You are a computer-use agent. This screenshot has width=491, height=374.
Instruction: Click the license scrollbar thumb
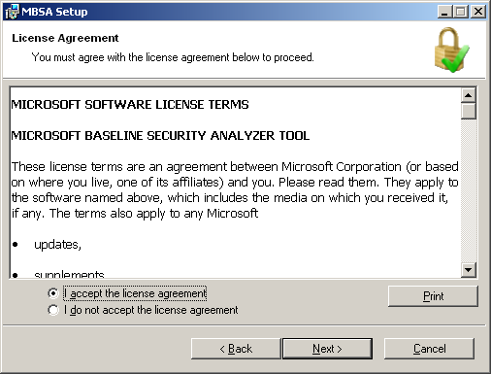tap(469, 111)
